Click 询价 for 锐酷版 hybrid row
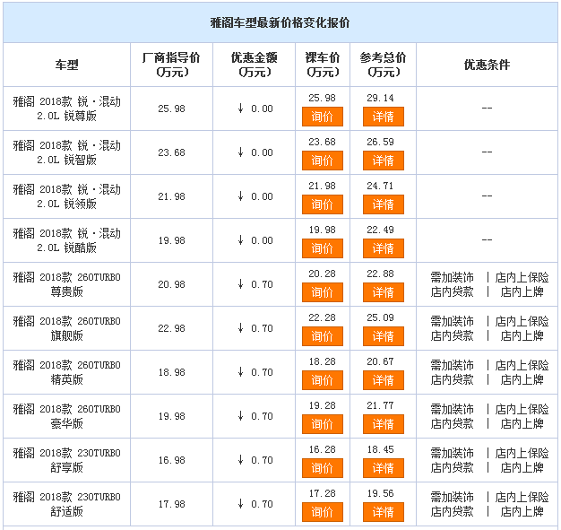This screenshot has height=530, width=561. click(323, 248)
